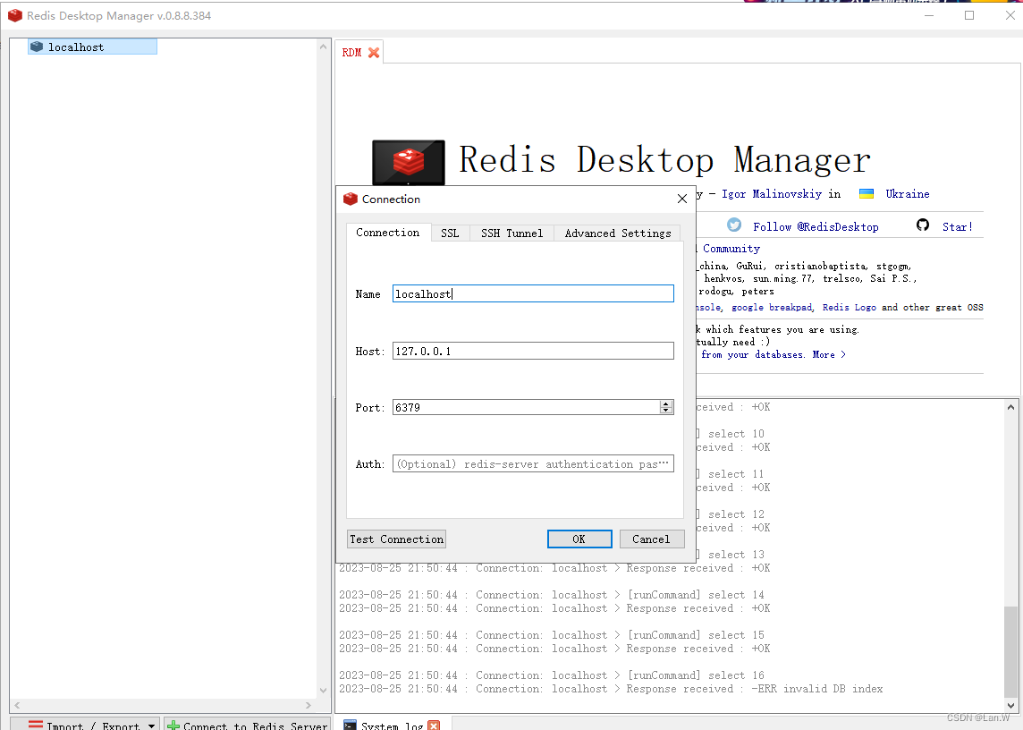Confirm dialog with OK button
Screen dimensions: 1023x730
(x=579, y=539)
